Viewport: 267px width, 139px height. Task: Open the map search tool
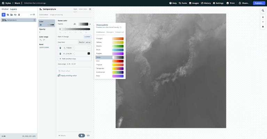(x=263, y=11)
